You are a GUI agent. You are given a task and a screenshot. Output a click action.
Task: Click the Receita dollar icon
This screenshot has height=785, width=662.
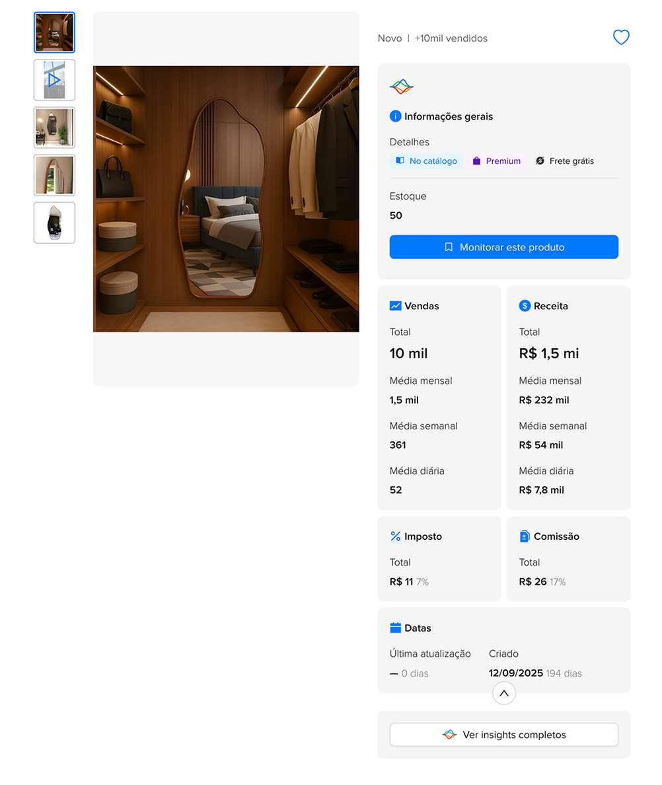(x=525, y=306)
